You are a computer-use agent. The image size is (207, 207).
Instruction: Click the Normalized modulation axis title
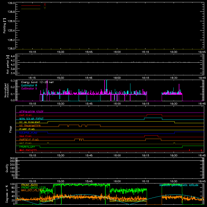point(6,90)
